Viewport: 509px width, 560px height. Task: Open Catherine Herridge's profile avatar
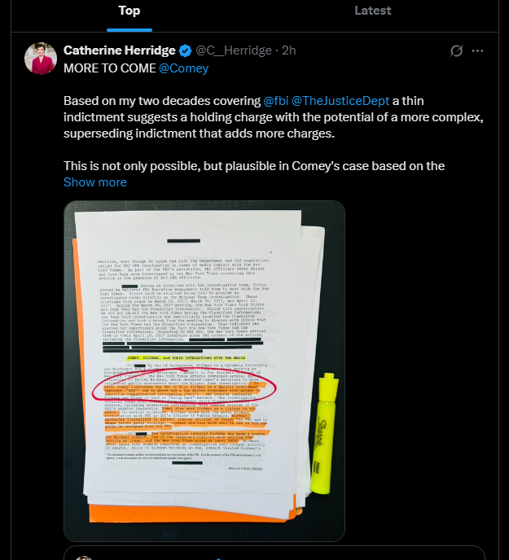(x=41, y=59)
